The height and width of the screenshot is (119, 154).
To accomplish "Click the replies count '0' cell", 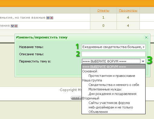I will [103, 26].
